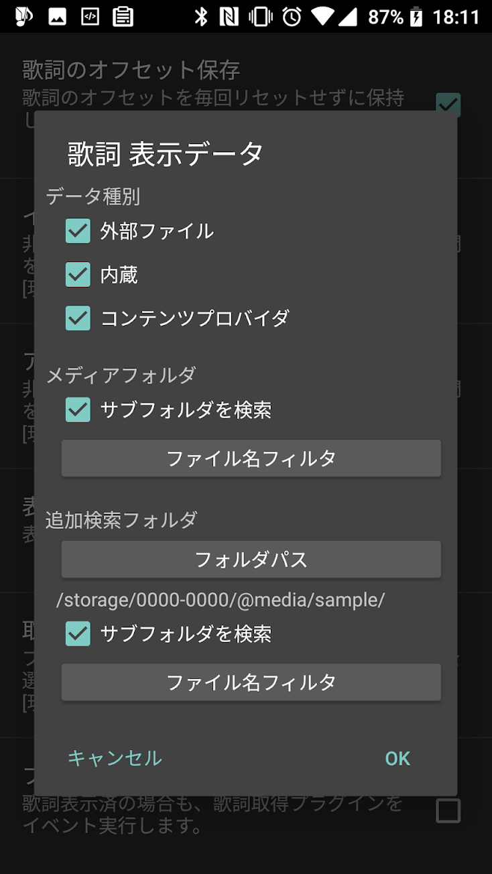Image resolution: width=492 pixels, height=874 pixels.
Task: Tap the Bluetooth status icon
Action: click(200, 17)
